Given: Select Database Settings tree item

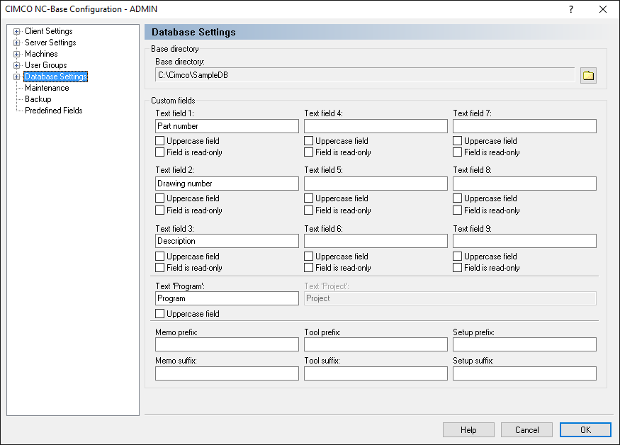Looking at the screenshot, I should (x=56, y=77).
